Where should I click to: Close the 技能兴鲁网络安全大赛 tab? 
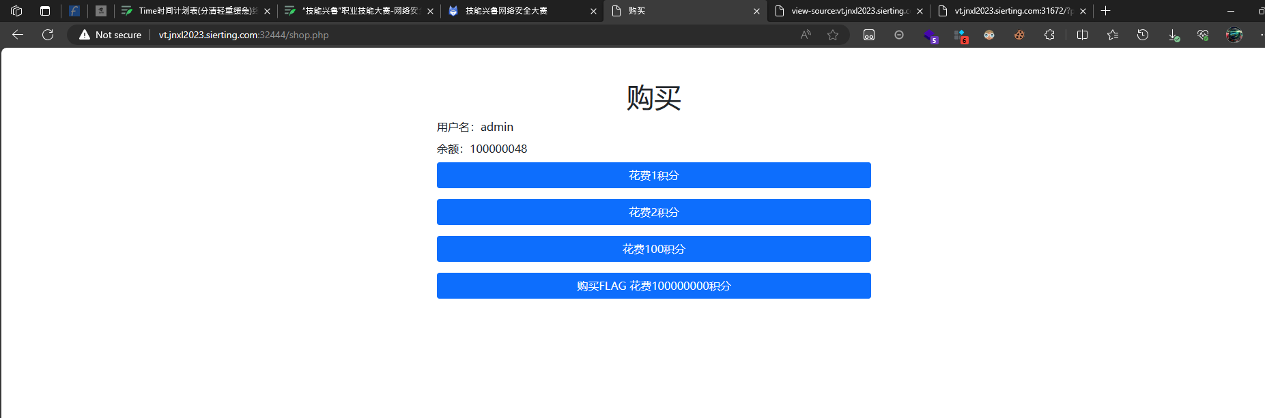click(593, 11)
